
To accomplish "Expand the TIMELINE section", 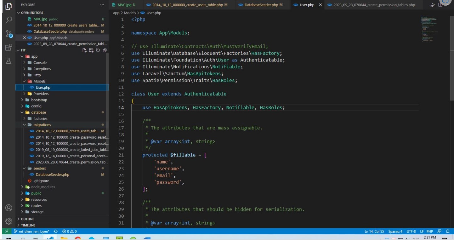I will click(28, 225).
